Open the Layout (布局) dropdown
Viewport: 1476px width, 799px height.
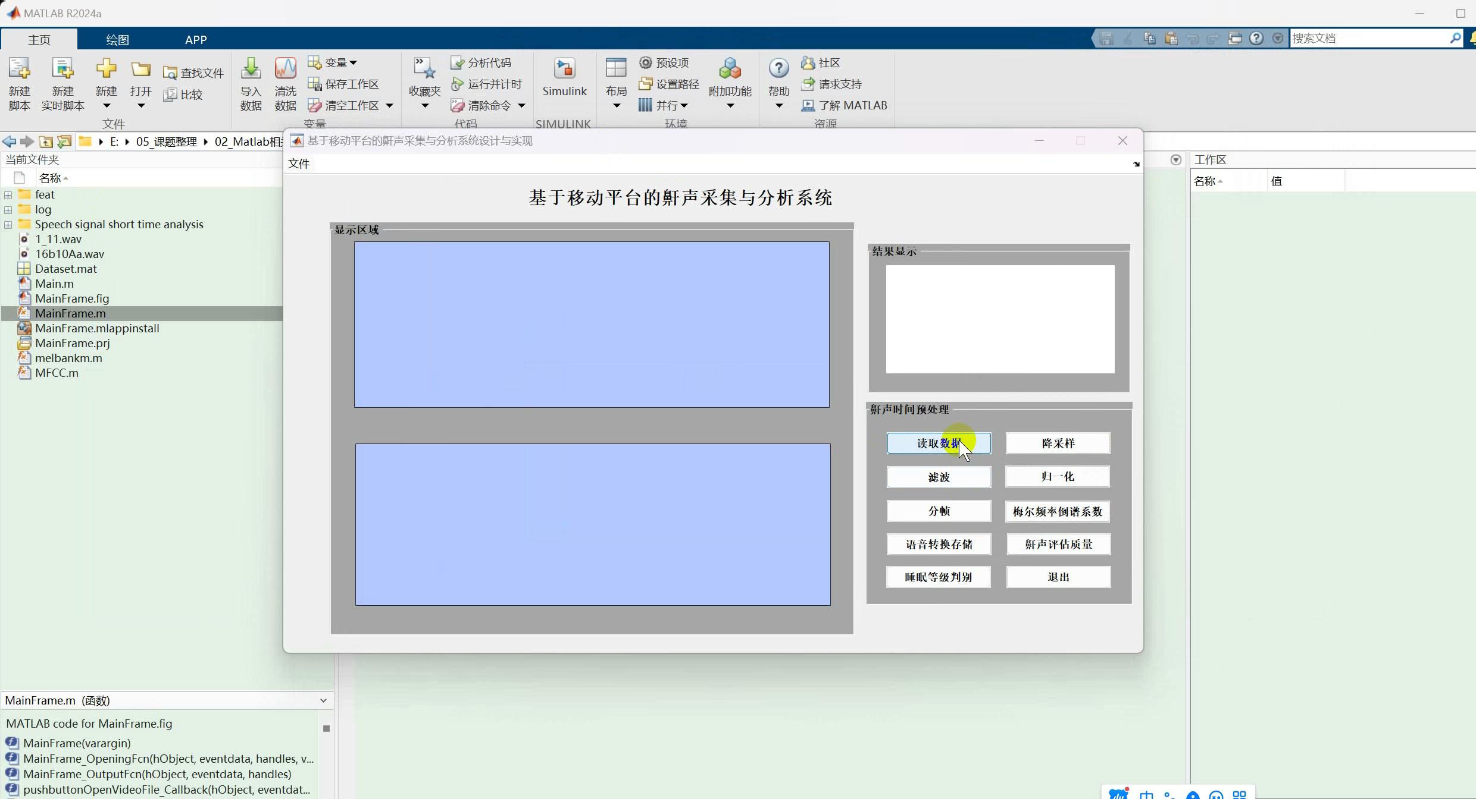click(616, 106)
